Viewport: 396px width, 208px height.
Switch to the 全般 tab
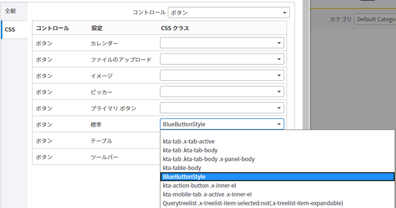[10, 11]
